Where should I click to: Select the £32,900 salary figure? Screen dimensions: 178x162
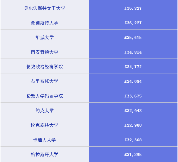[133, 125]
